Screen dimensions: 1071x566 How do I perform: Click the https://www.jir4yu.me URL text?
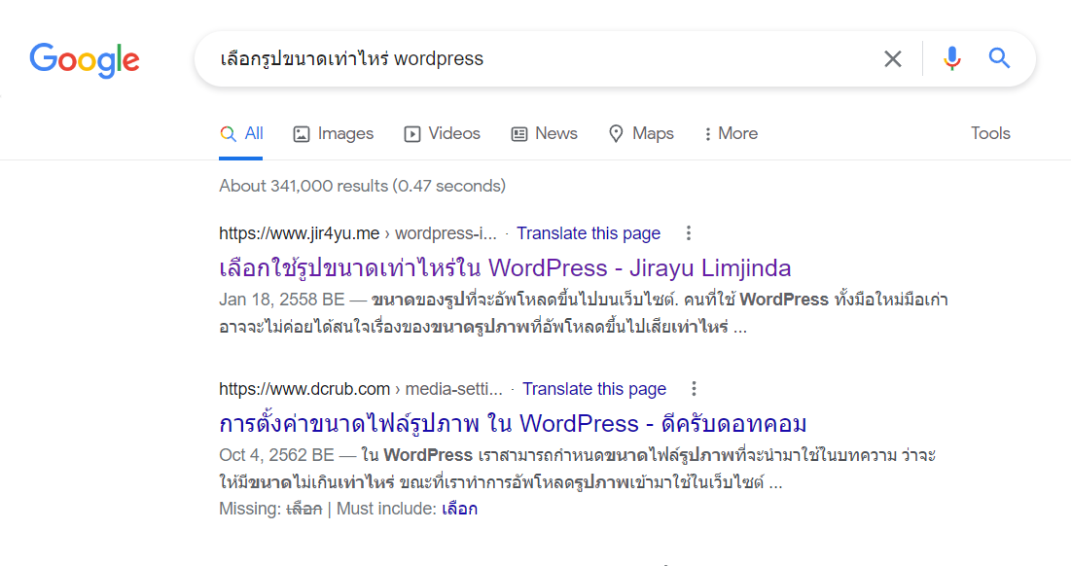(x=300, y=233)
